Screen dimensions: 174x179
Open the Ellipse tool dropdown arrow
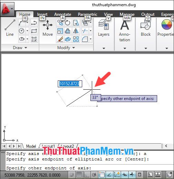pyautogui.click(x=28, y=39)
